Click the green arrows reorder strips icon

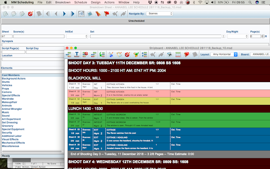102,54
